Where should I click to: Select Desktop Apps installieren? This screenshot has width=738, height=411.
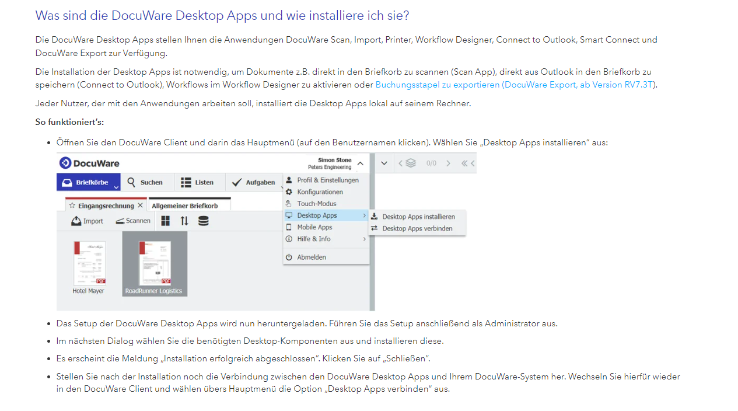[418, 217]
